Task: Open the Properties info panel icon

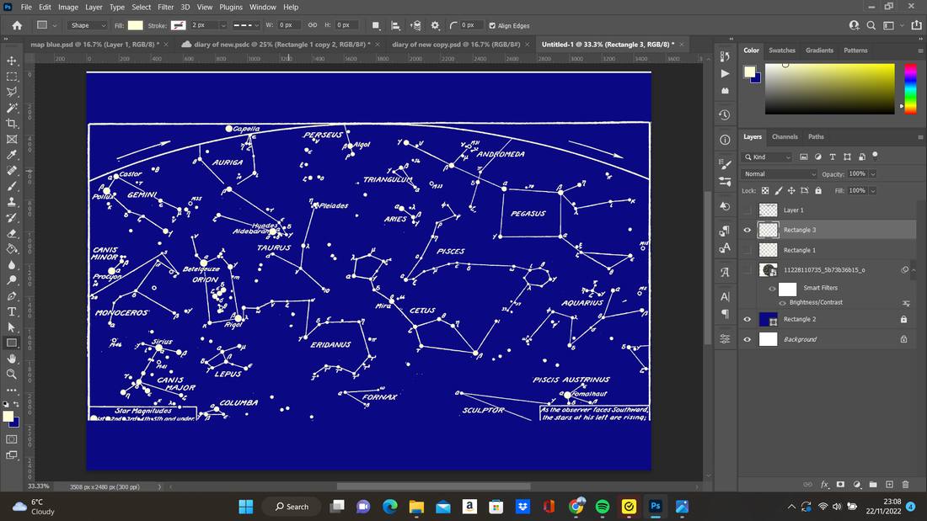Action: pyautogui.click(x=725, y=140)
